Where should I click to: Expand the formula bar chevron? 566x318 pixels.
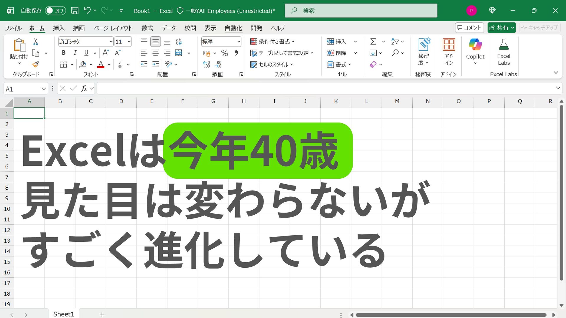tap(558, 88)
